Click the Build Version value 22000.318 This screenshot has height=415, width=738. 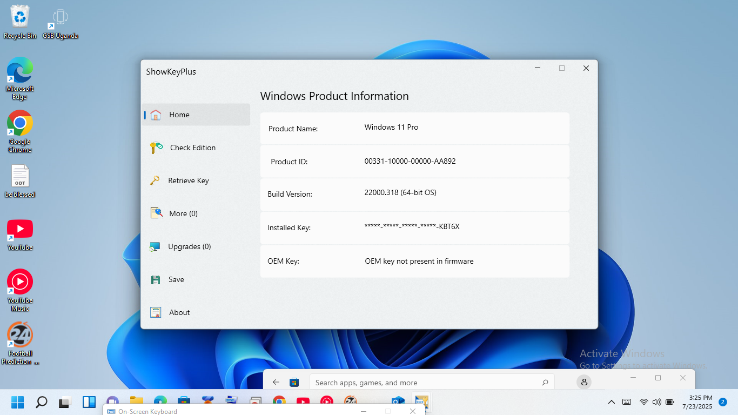[400, 193]
